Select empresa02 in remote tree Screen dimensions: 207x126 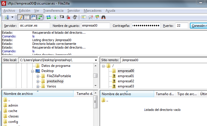126,81
